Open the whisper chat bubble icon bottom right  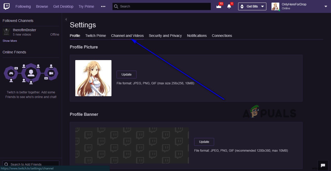[323, 165]
